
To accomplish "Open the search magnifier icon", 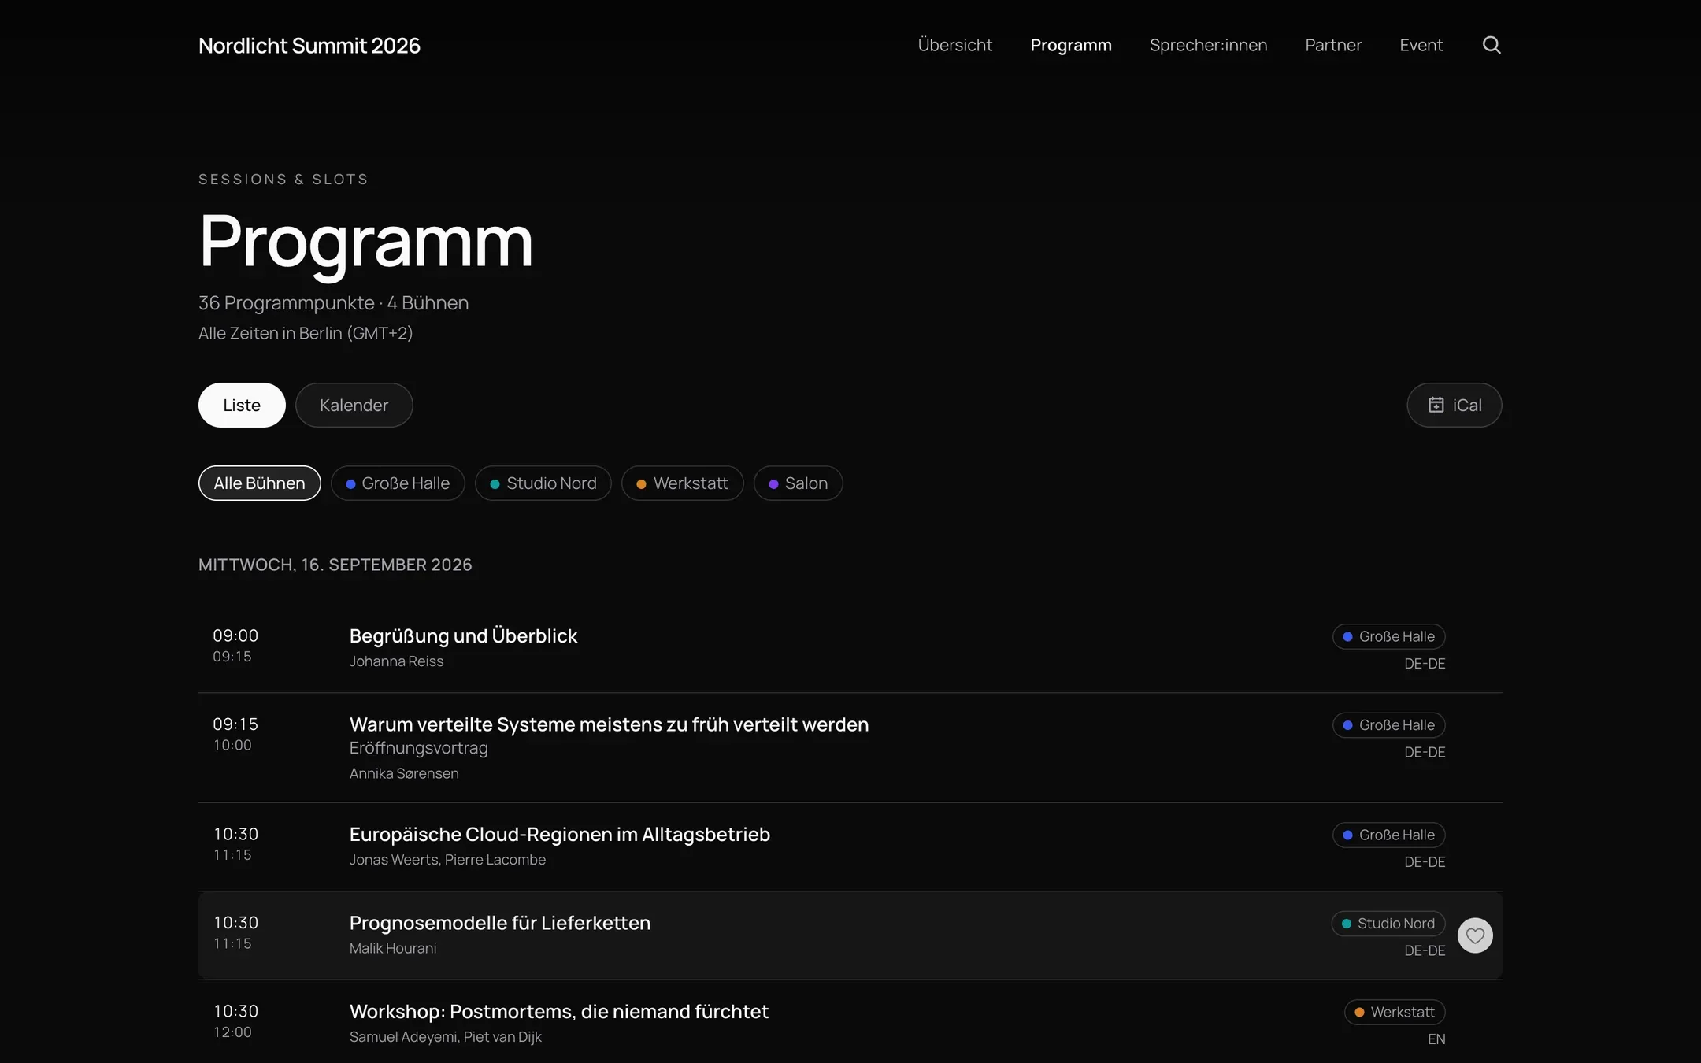I will [x=1492, y=45].
